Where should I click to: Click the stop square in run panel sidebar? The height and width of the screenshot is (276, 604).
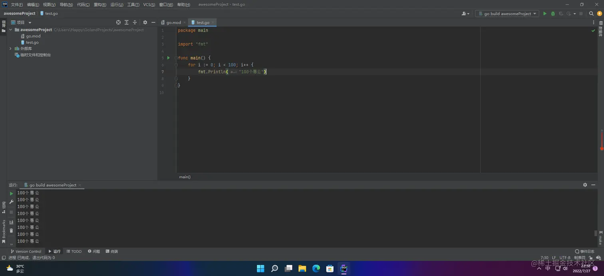coord(12,212)
